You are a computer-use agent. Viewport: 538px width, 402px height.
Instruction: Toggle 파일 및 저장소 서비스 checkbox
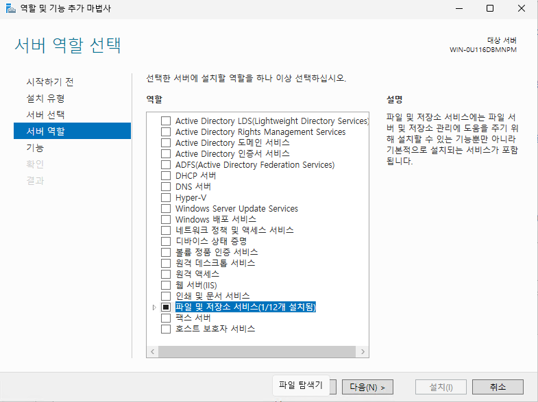coord(166,307)
